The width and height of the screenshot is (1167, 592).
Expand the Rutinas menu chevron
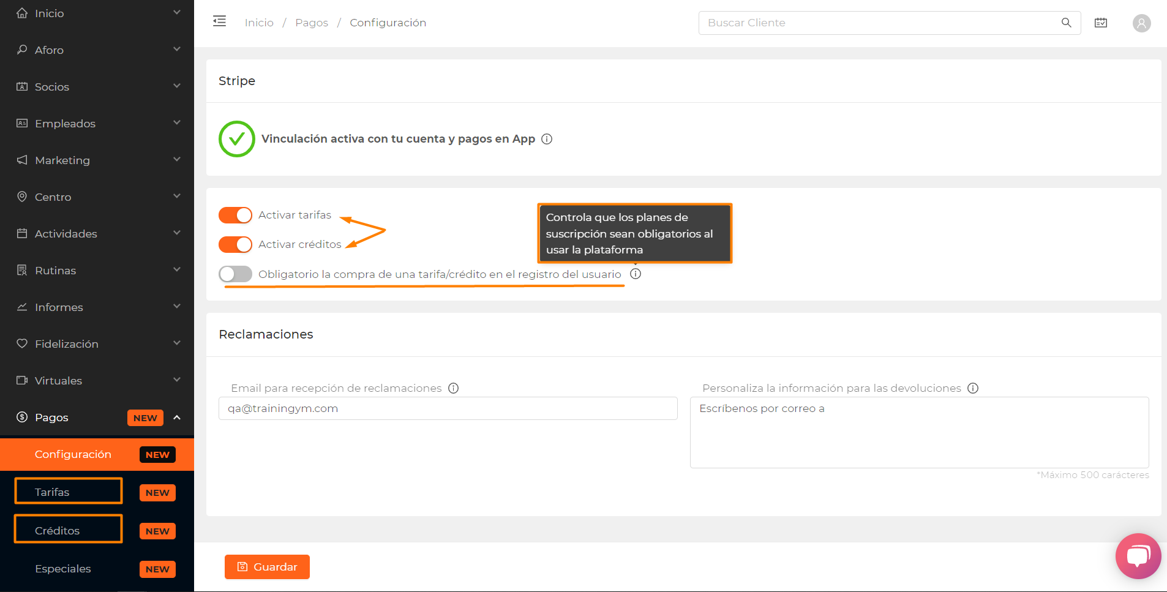[x=177, y=269]
